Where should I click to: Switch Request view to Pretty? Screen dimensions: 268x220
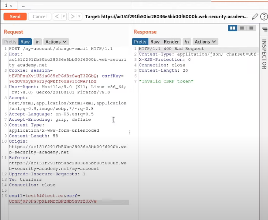click(10, 42)
